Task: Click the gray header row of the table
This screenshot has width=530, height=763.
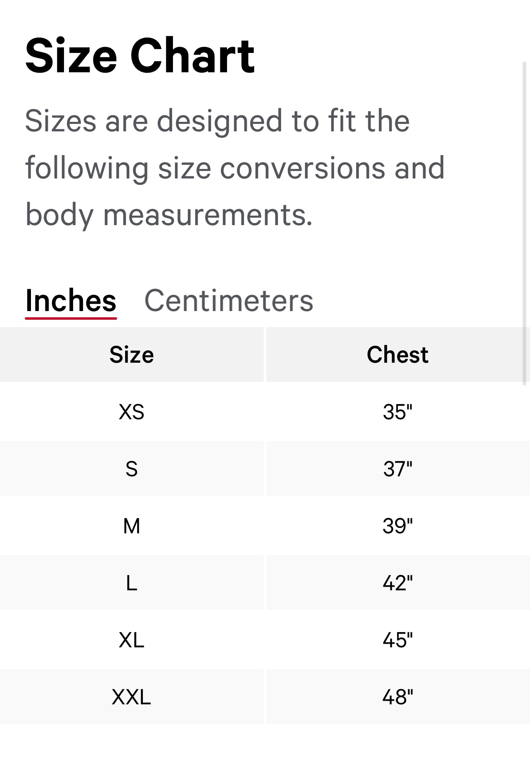Action: tap(265, 354)
